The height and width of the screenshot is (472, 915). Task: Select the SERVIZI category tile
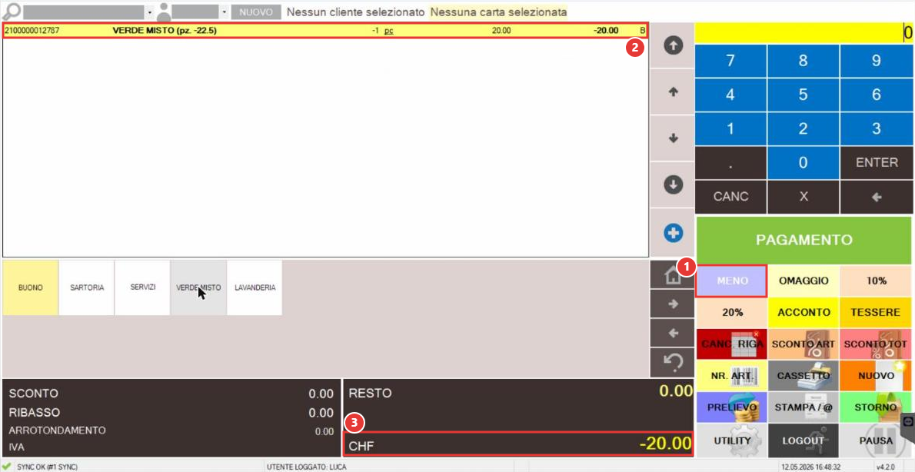142,288
